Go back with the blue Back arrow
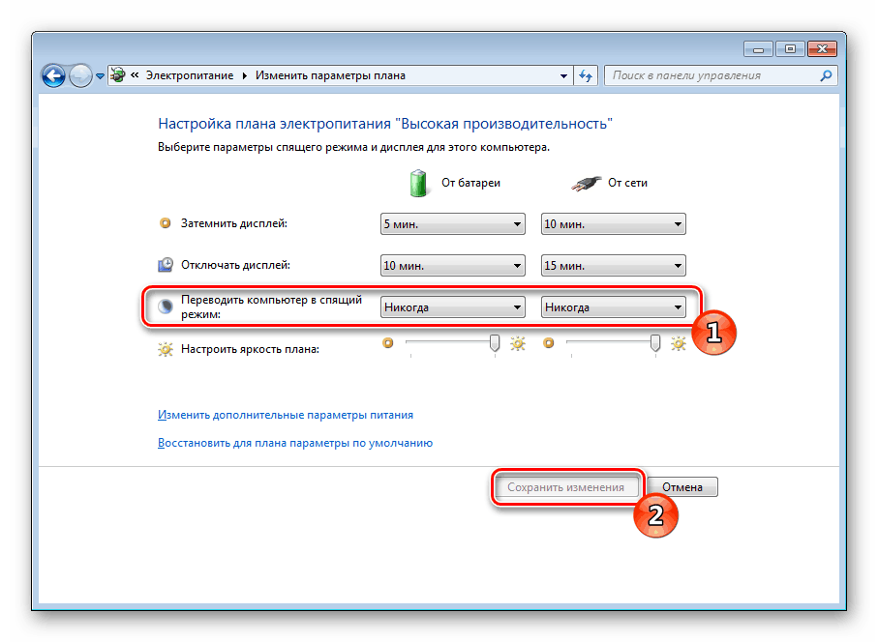The image size is (878, 642). (x=54, y=75)
